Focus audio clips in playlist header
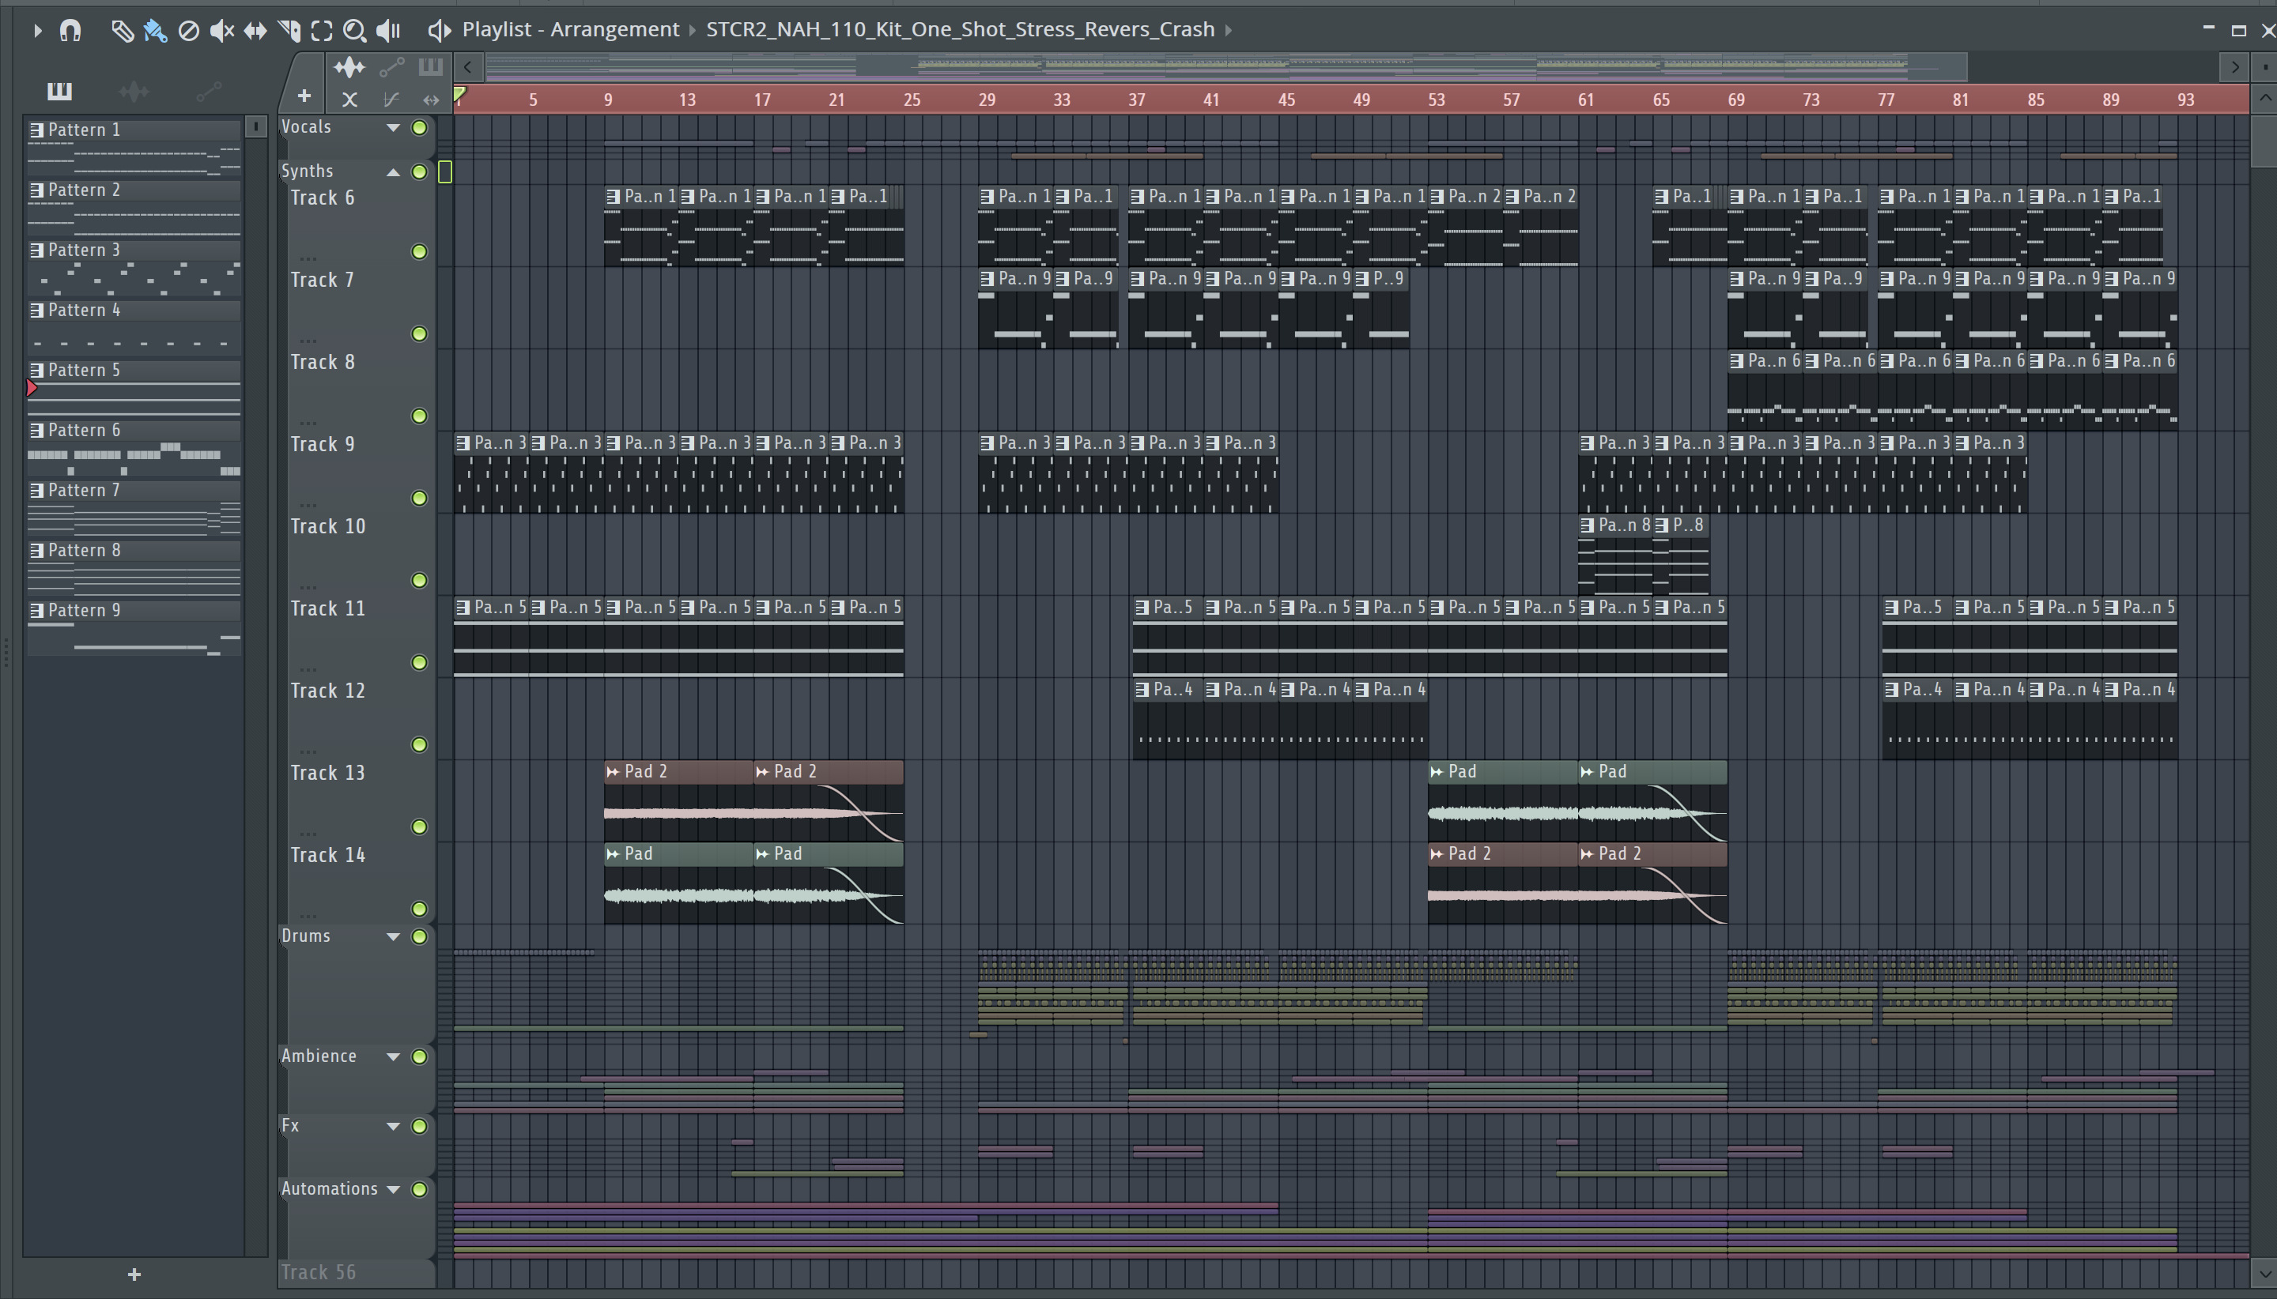Screen dimensions: 2277x1299 pyautogui.click(x=349, y=67)
